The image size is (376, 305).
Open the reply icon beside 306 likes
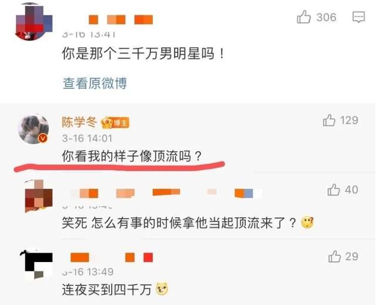358,17
